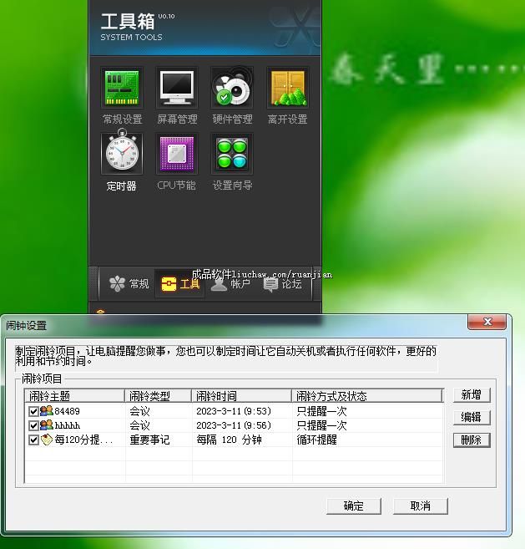
Task: Select the 84489 alarm subject text
Action: [x=67, y=411]
